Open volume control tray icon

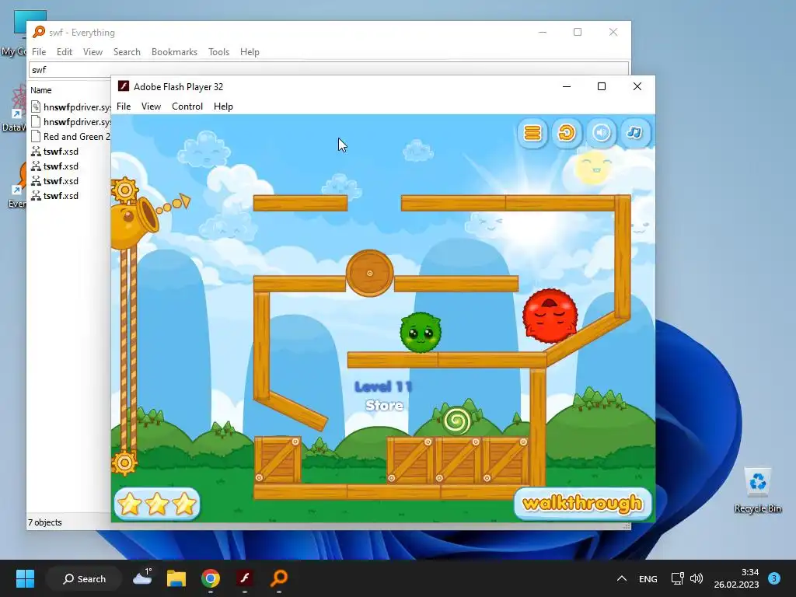point(696,578)
